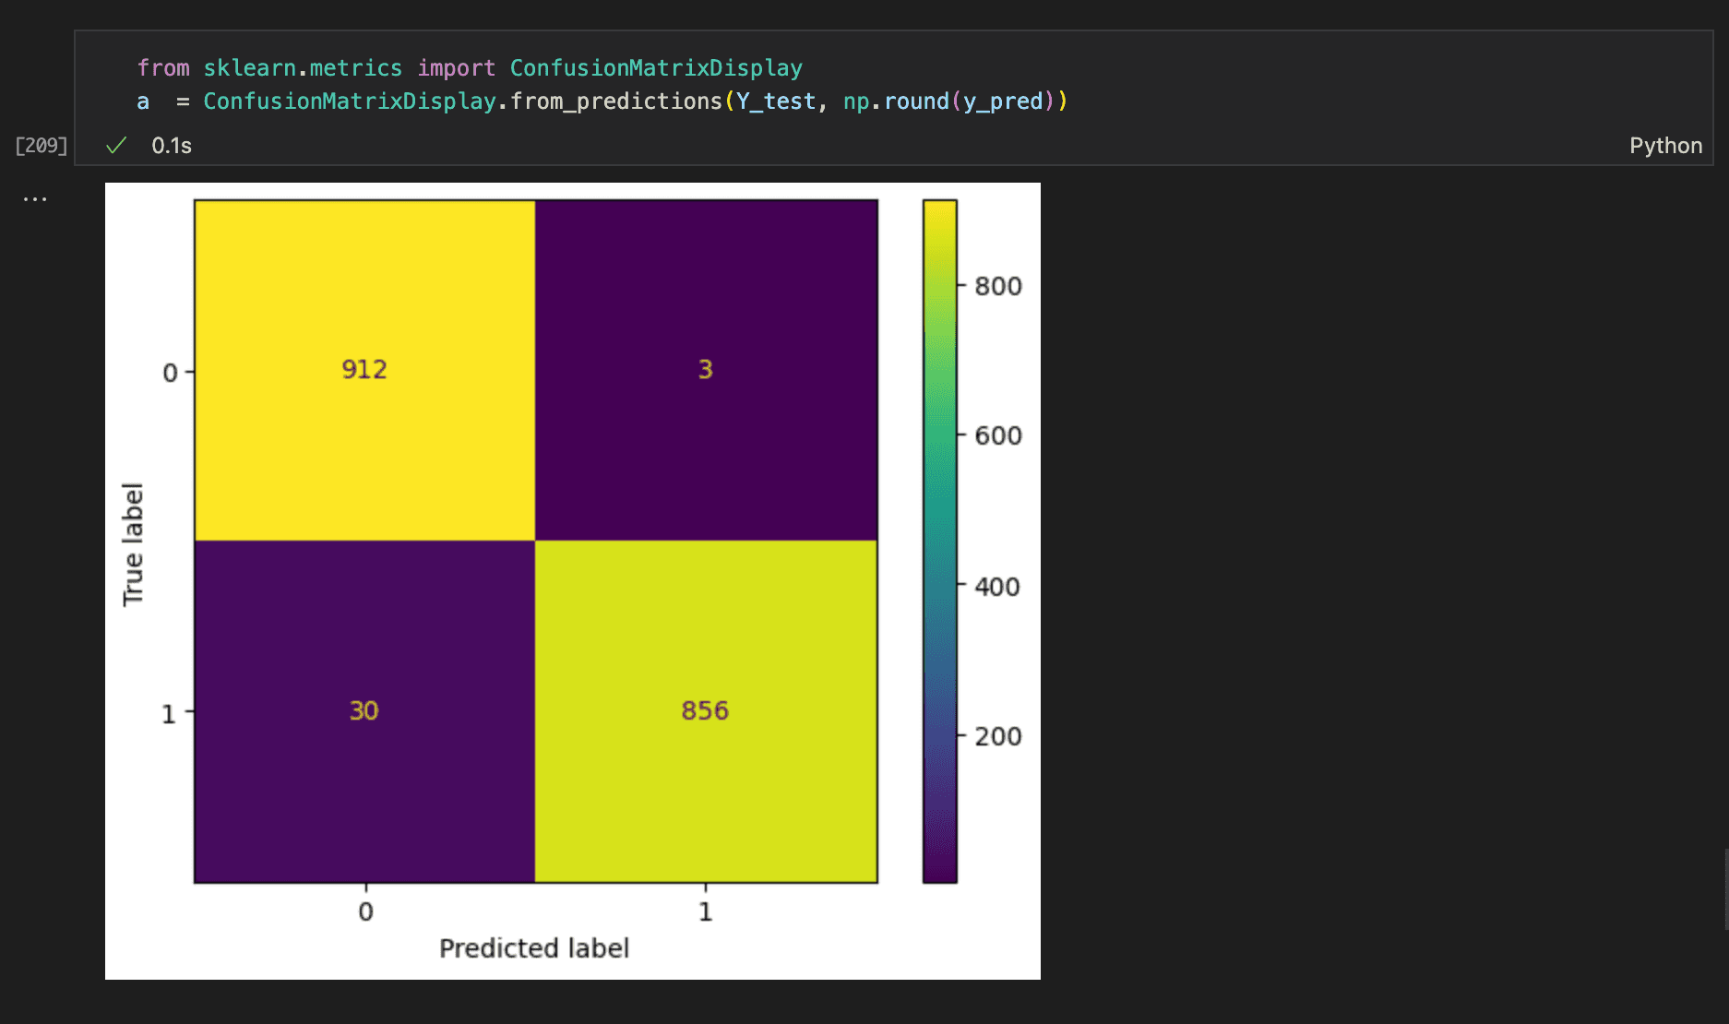Click the cell showing value 3
Viewport: 1729px width, 1024px height.
pyautogui.click(x=706, y=370)
